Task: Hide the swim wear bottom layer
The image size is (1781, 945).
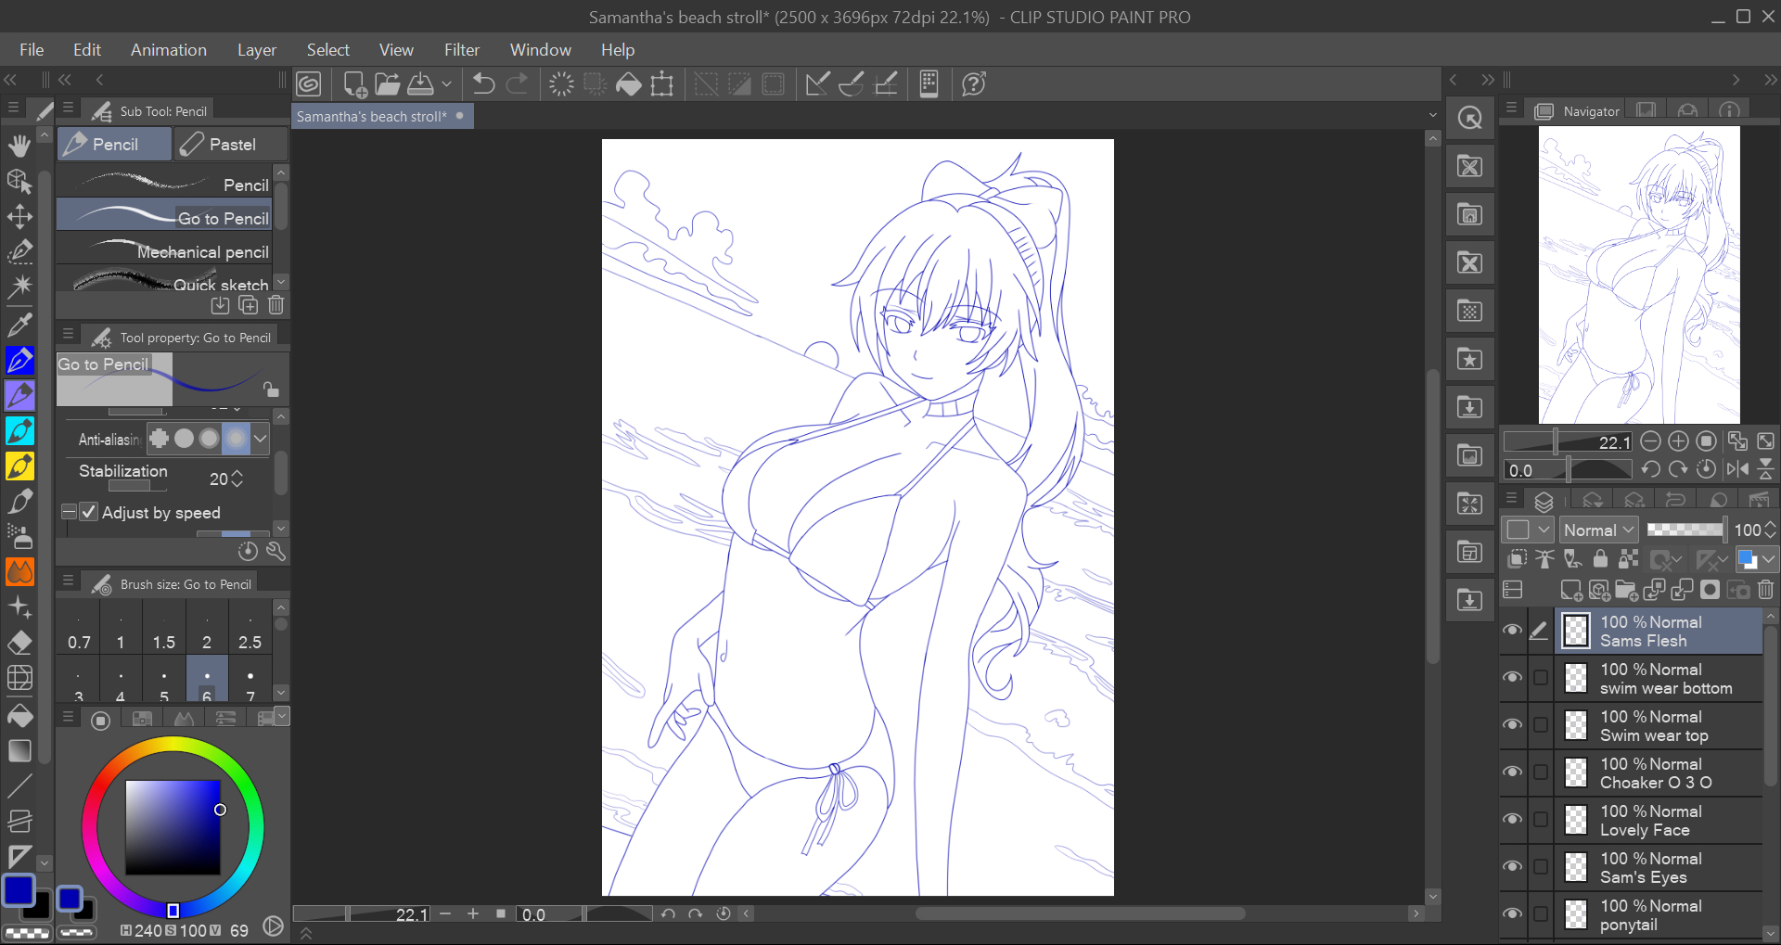Action: pyautogui.click(x=1512, y=678)
